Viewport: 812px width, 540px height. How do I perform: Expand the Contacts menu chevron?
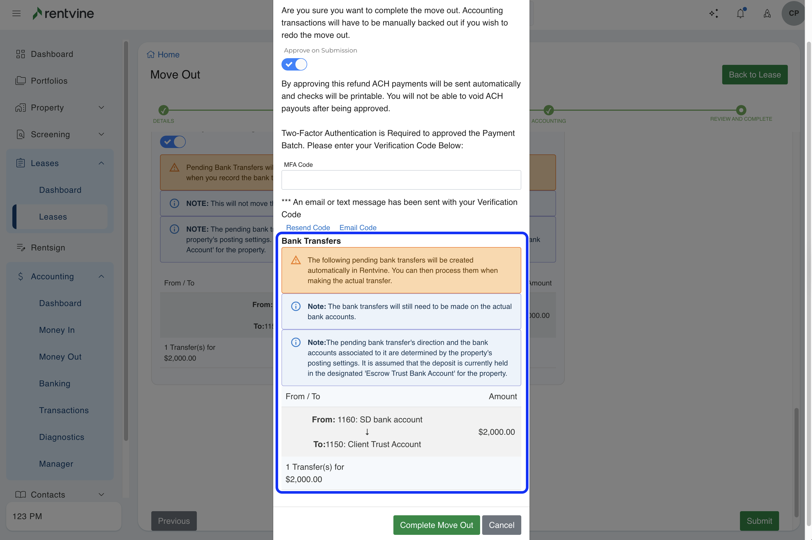click(101, 494)
